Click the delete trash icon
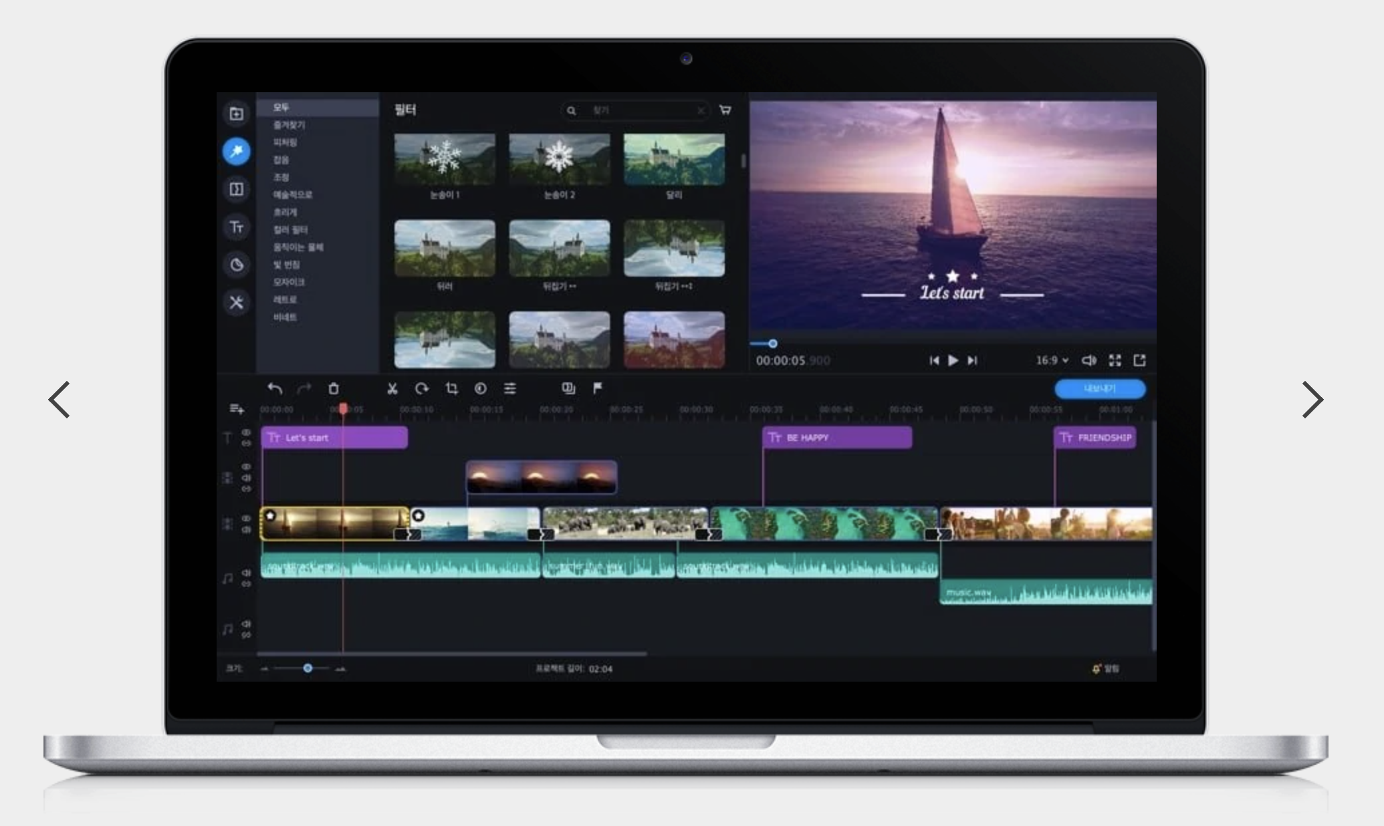Viewport: 1384px width, 826px height. 334,388
